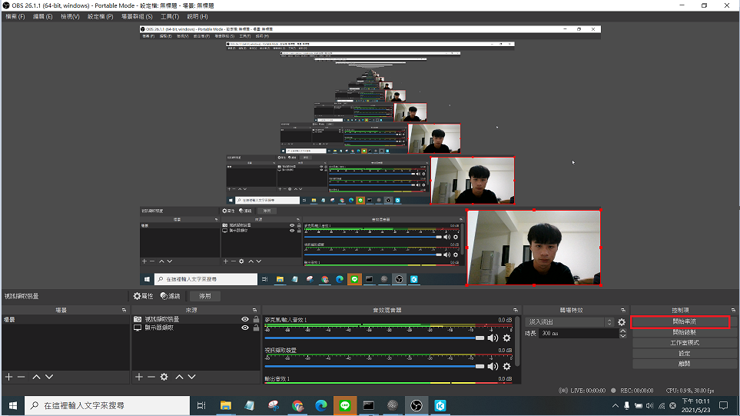
Task: Click 開始串流 to start streaming
Action: [685, 321]
